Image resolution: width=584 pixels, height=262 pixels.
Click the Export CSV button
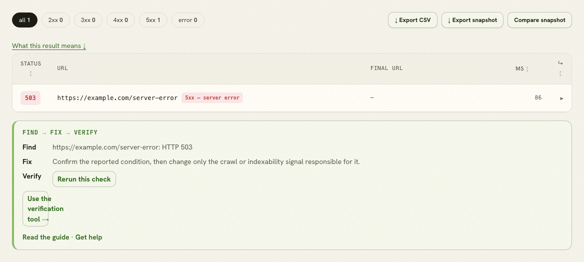tap(412, 20)
